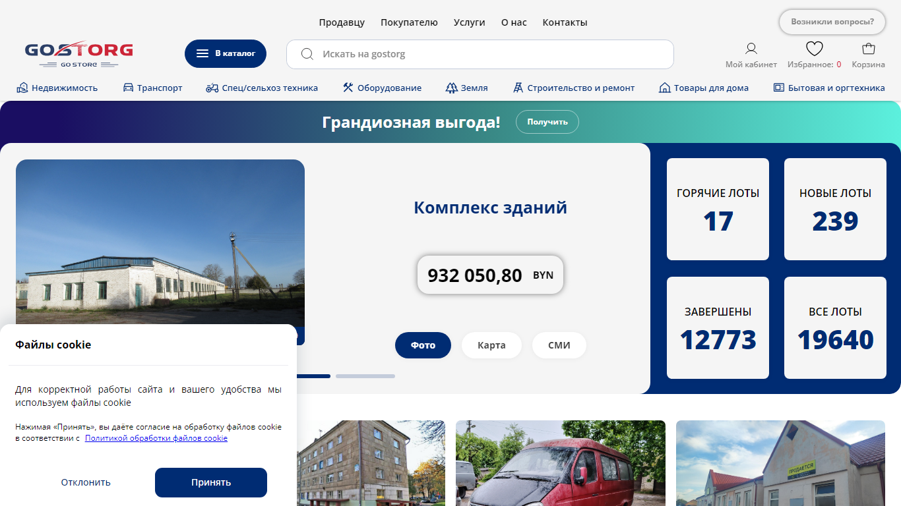Open the Услуги menu
Screen dimensions: 901x506
(x=470, y=22)
